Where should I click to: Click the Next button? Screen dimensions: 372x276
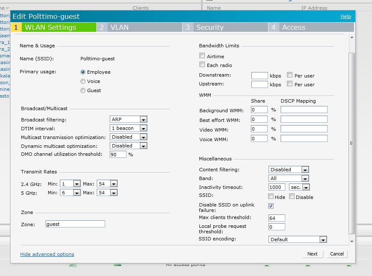(x=313, y=254)
